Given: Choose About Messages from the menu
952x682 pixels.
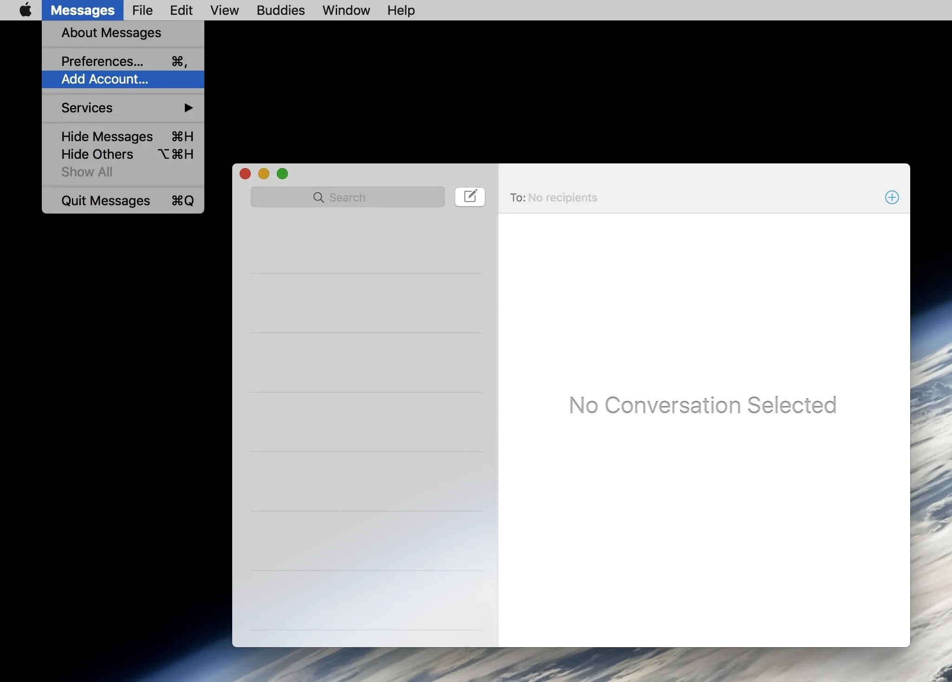Looking at the screenshot, I should [123, 32].
